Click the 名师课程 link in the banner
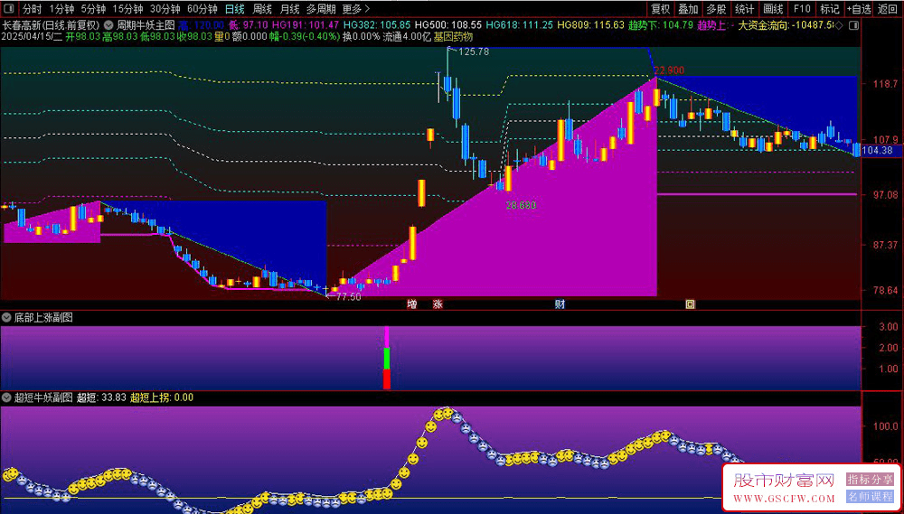 870,496
